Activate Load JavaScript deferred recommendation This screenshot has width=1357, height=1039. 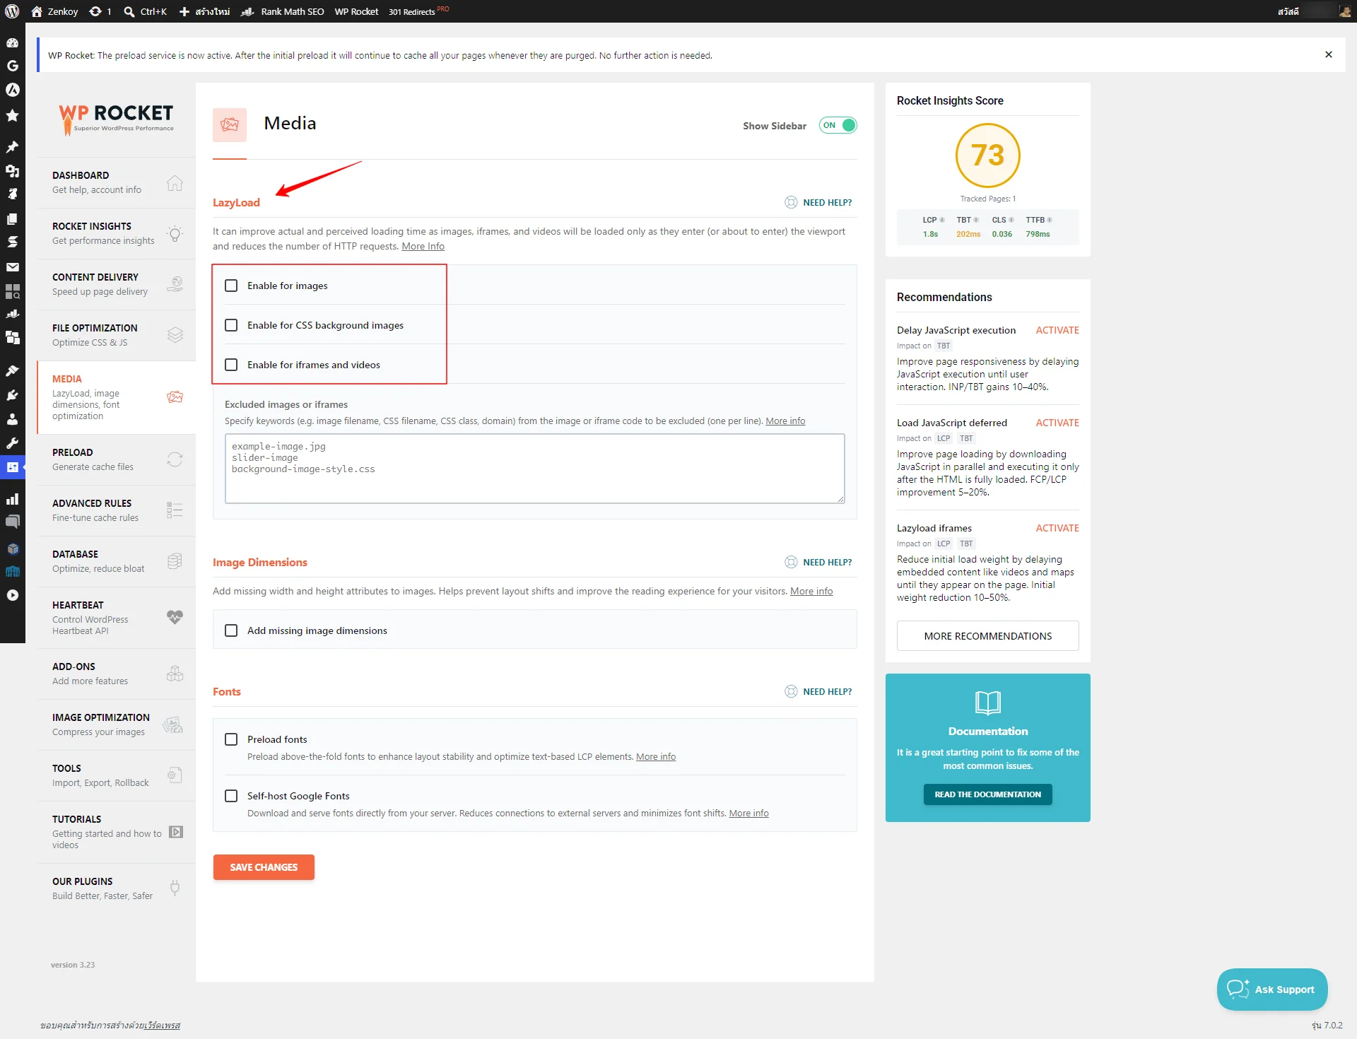[1057, 423]
